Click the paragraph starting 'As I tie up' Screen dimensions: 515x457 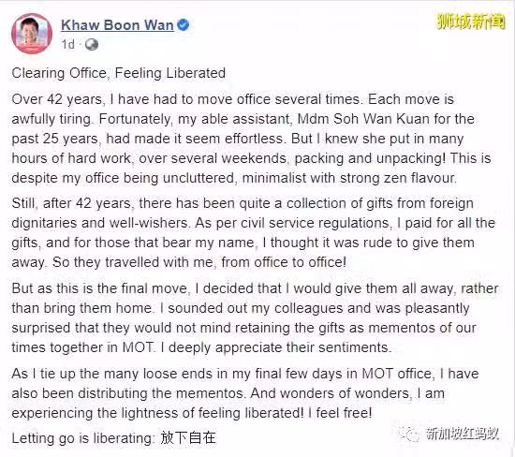[245, 393]
